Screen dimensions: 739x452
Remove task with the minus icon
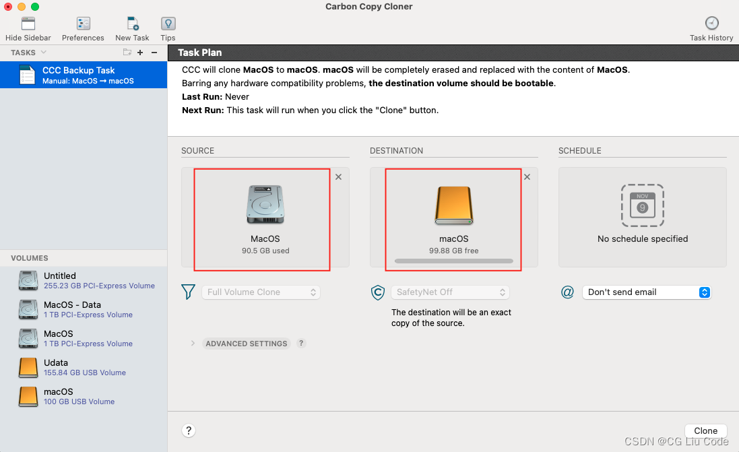coord(154,53)
